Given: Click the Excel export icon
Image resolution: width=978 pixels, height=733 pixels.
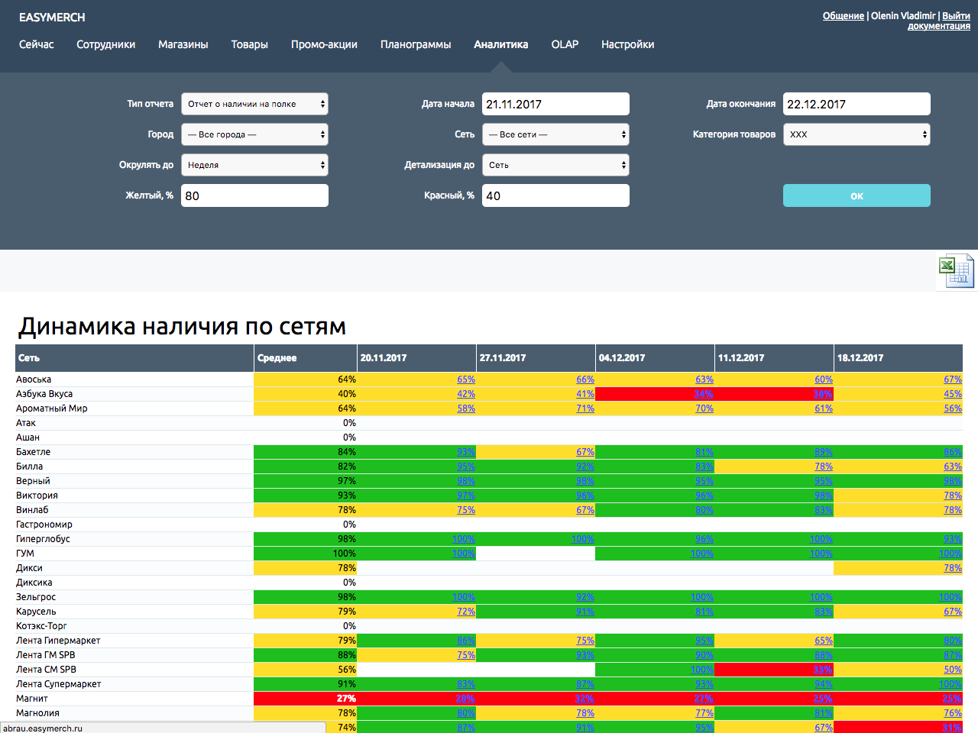Looking at the screenshot, I should pos(956,271).
